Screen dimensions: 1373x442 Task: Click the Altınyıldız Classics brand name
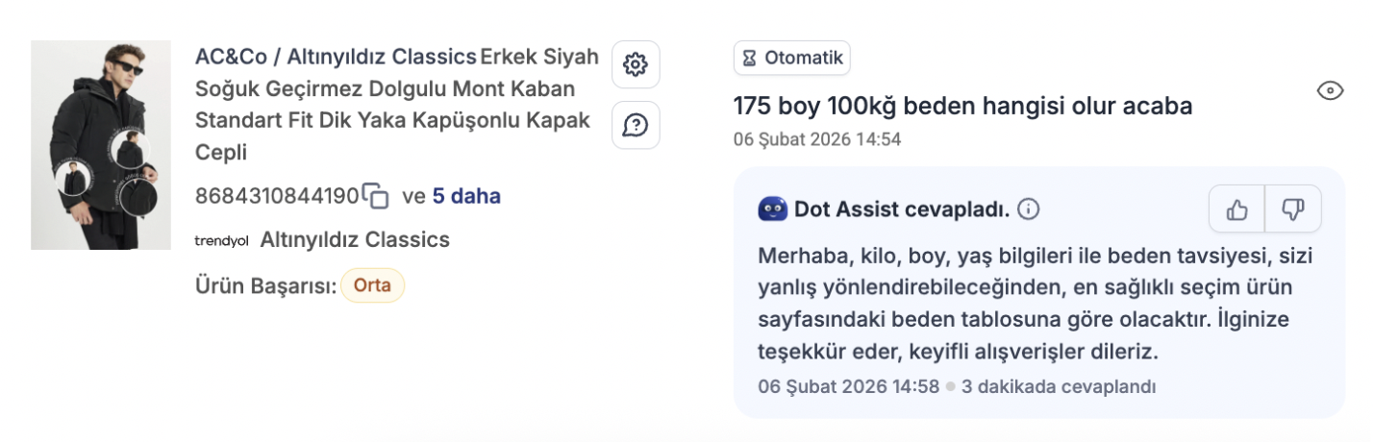(x=355, y=239)
